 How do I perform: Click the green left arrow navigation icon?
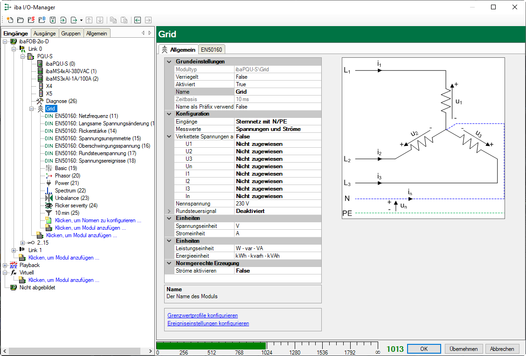[x=138, y=20]
